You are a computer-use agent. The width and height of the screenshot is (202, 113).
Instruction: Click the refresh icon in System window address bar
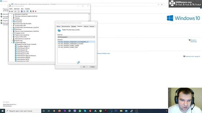162,5
